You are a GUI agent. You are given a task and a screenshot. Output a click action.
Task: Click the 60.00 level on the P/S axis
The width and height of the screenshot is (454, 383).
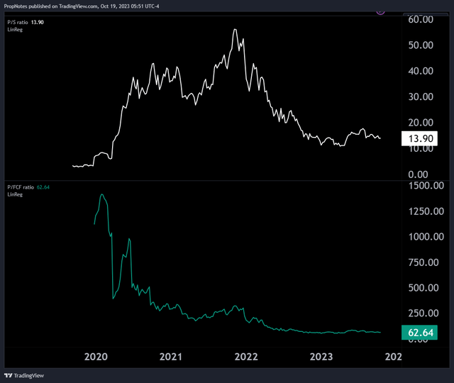pyautogui.click(x=421, y=19)
